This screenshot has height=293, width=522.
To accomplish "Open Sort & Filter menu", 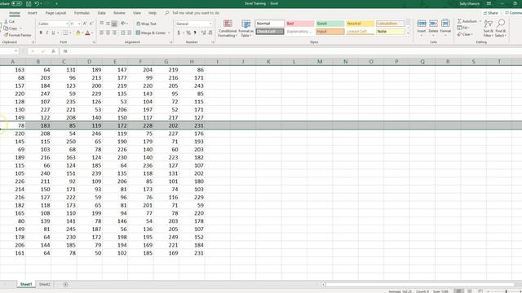I will pyautogui.click(x=488, y=28).
